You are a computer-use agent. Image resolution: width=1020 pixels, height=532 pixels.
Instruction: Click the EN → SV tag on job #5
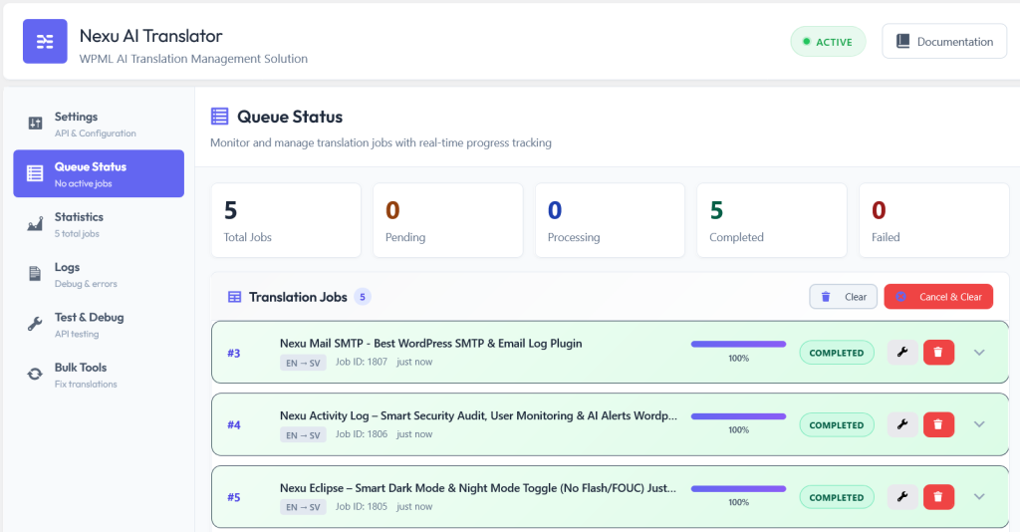(303, 507)
